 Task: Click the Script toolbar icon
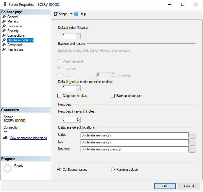pyautogui.click(x=56, y=14)
